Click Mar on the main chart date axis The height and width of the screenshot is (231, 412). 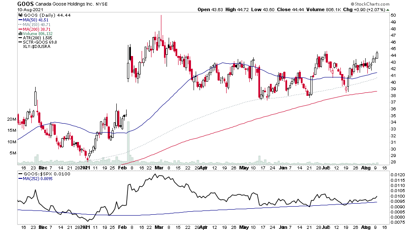(x=159, y=168)
